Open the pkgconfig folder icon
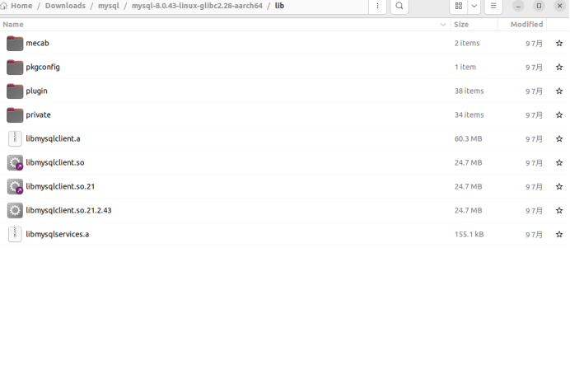Viewport: 570px width, 374px height. [15, 68]
